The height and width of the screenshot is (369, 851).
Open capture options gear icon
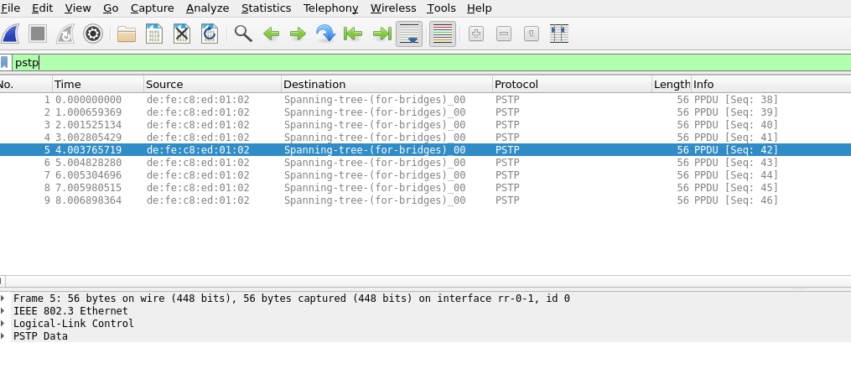[x=93, y=34]
